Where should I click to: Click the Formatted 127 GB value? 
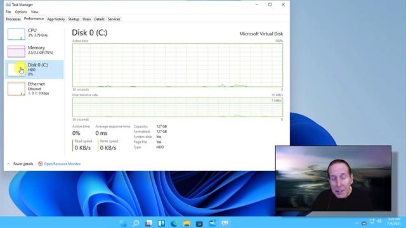coord(162,132)
